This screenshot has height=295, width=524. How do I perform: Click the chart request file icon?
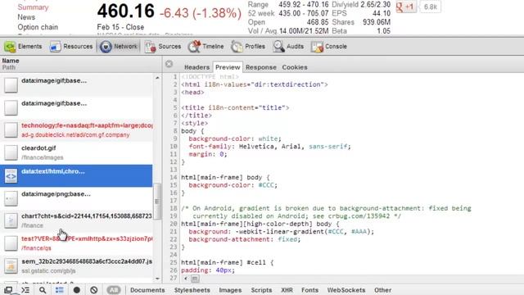click(x=11, y=220)
